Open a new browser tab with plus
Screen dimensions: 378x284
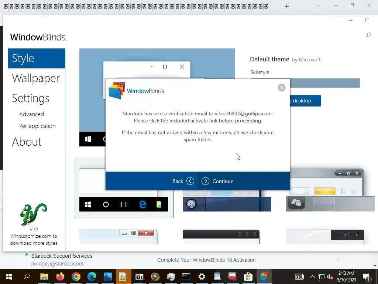[x=286, y=6]
